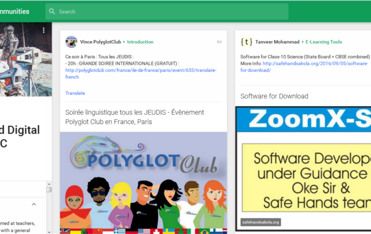The image size is (371, 234).
Task: Open Soirée linguistique tous les JEUDIS title
Action: point(134,117)
